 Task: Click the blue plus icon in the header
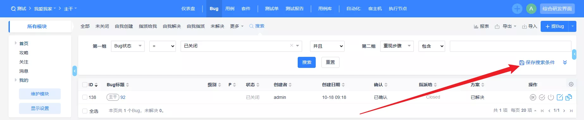click(x=517, y=9)
